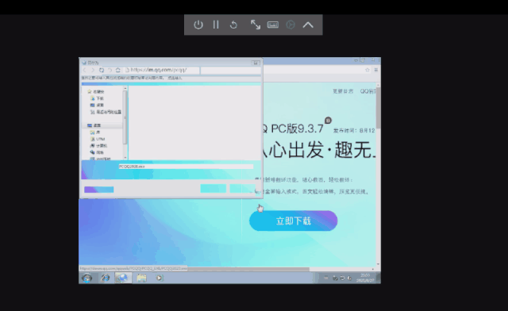
Task: Click the VM power button icon
Action: click(198, 25)
